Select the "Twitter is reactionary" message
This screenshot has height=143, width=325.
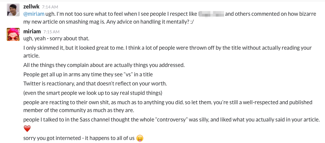(x=95, y=83)
